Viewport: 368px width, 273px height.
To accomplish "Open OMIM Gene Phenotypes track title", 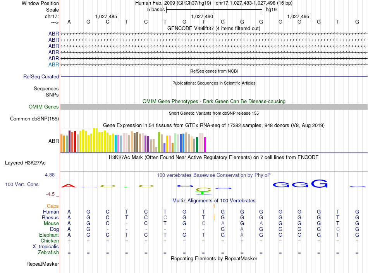I will pos(214,101).
